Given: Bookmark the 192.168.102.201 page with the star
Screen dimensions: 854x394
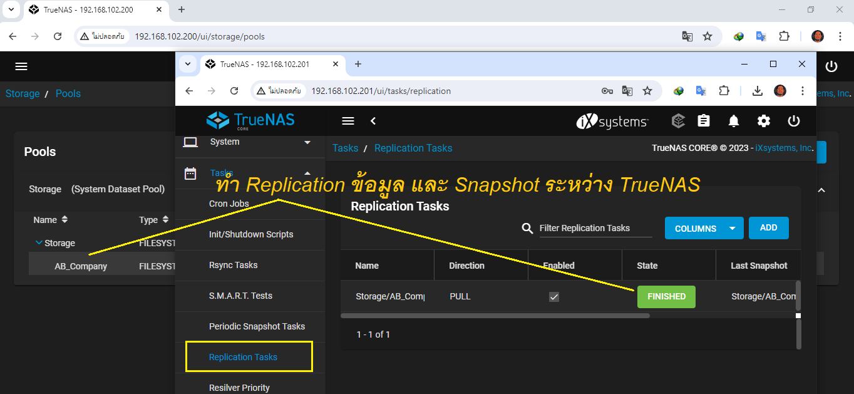Looking at the screenshot, I should point(647,91).
